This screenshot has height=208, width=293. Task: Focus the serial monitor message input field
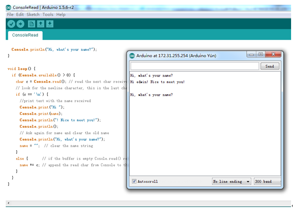coord(195,66)
